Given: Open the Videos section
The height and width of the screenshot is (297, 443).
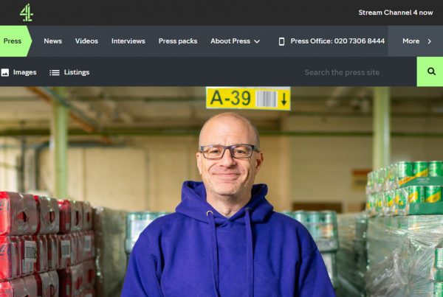Looking at the screenshot, I should 86,41.
